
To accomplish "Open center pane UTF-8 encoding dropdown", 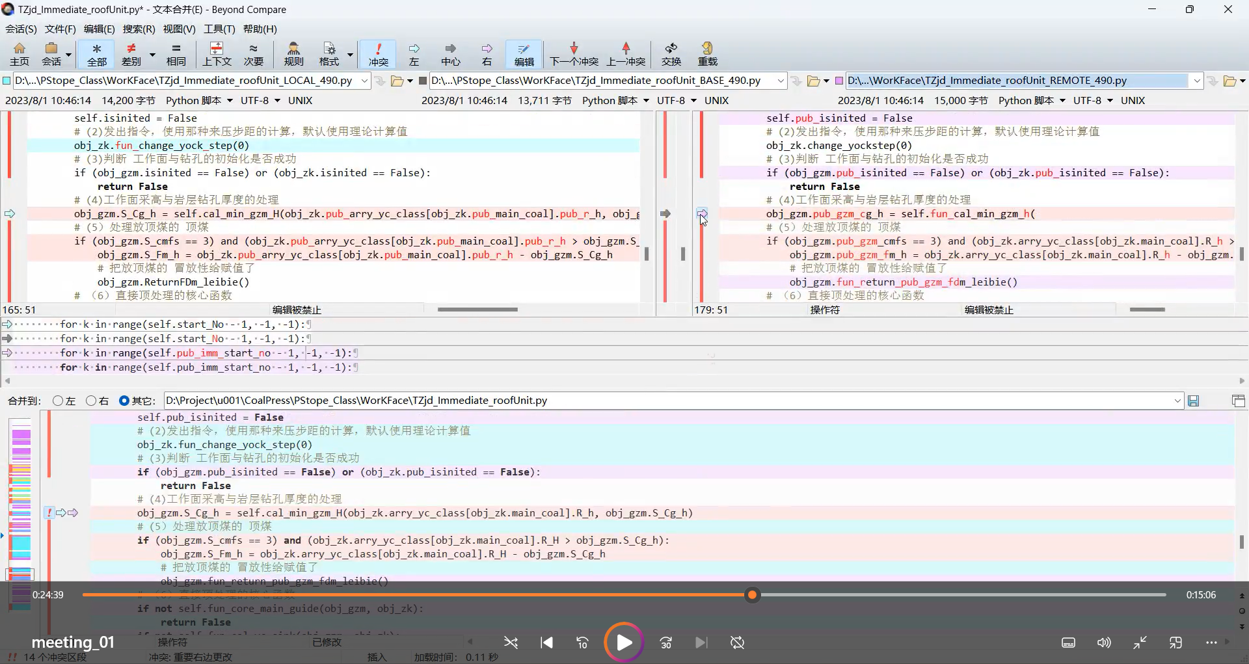I will [677, 101].
